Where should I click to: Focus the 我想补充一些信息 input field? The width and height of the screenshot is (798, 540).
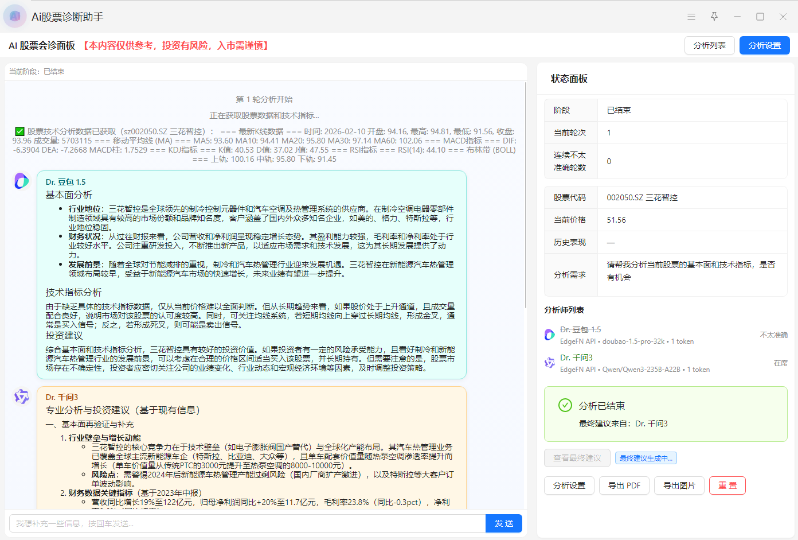coord(247,523)
